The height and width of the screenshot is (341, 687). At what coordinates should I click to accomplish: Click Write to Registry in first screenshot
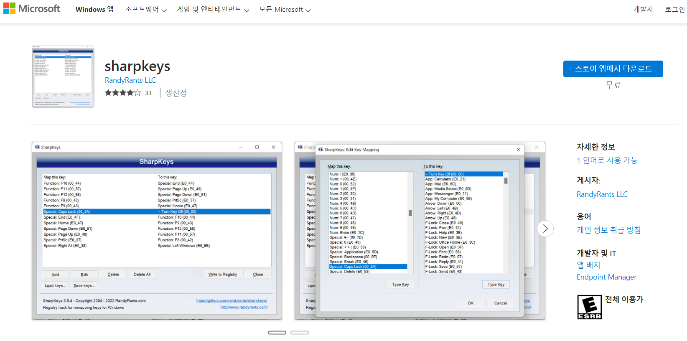click(x=223, y=275)
